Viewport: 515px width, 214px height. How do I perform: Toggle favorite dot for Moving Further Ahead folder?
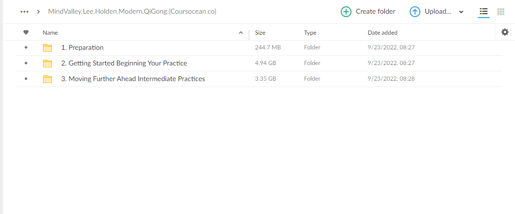point(26,79)
